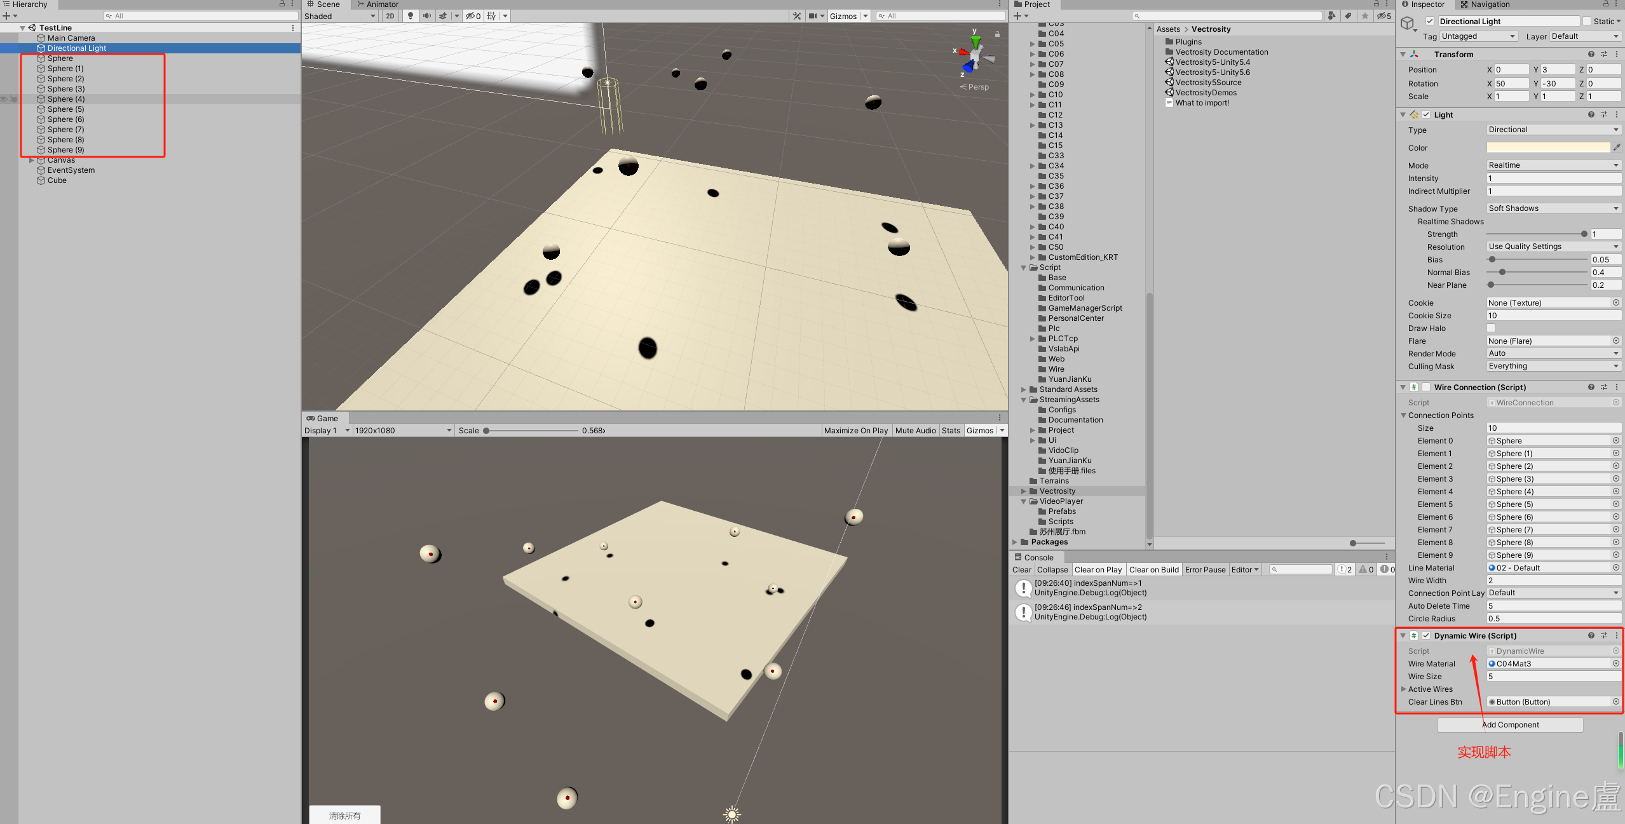Pick color with Light color eyedropper

click(1617, 147)
